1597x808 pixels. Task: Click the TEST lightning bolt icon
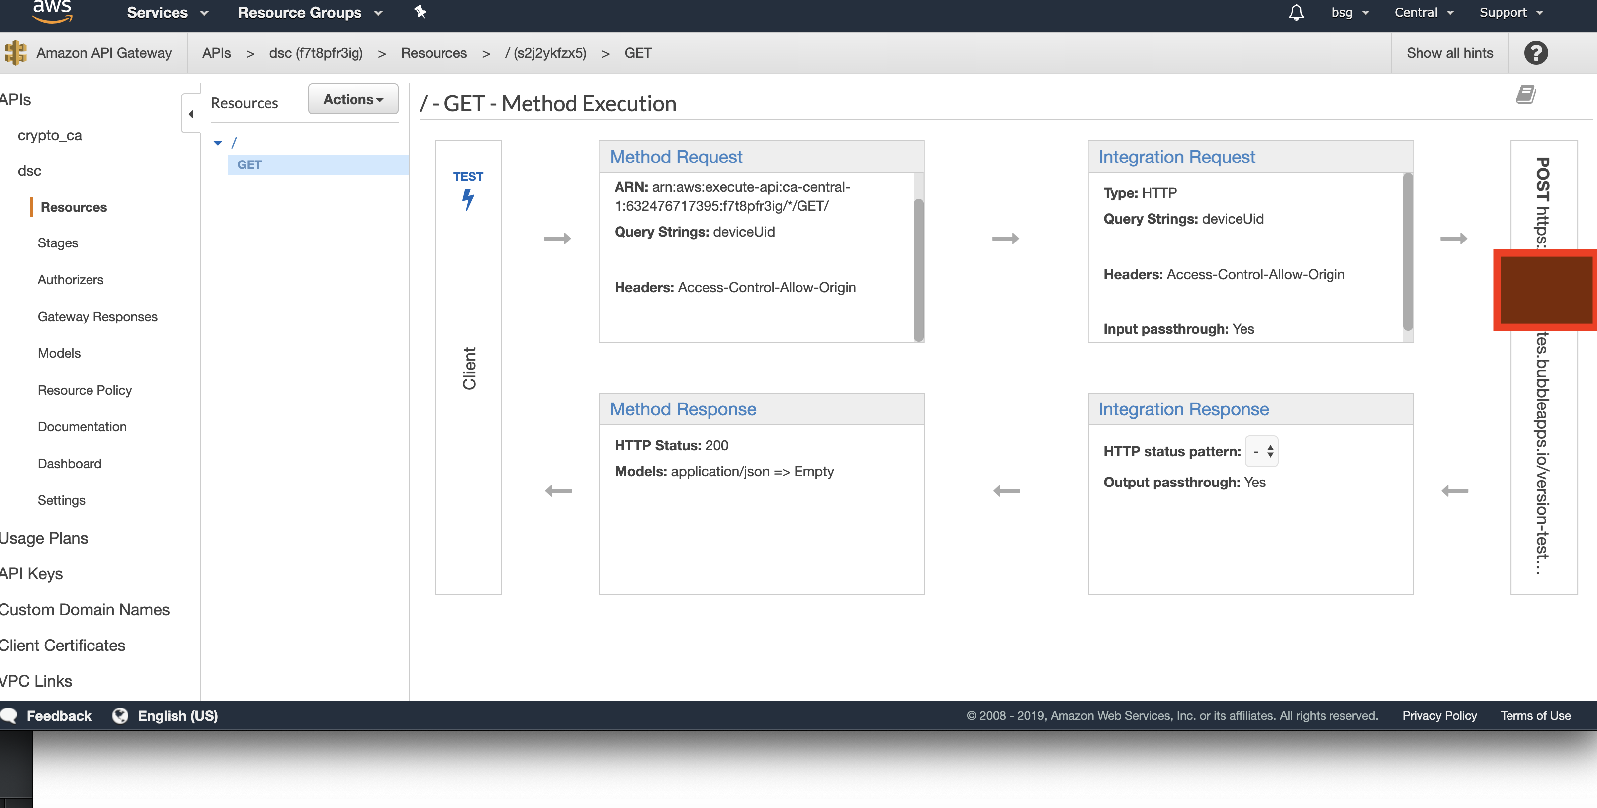click(x=468, y=200)
